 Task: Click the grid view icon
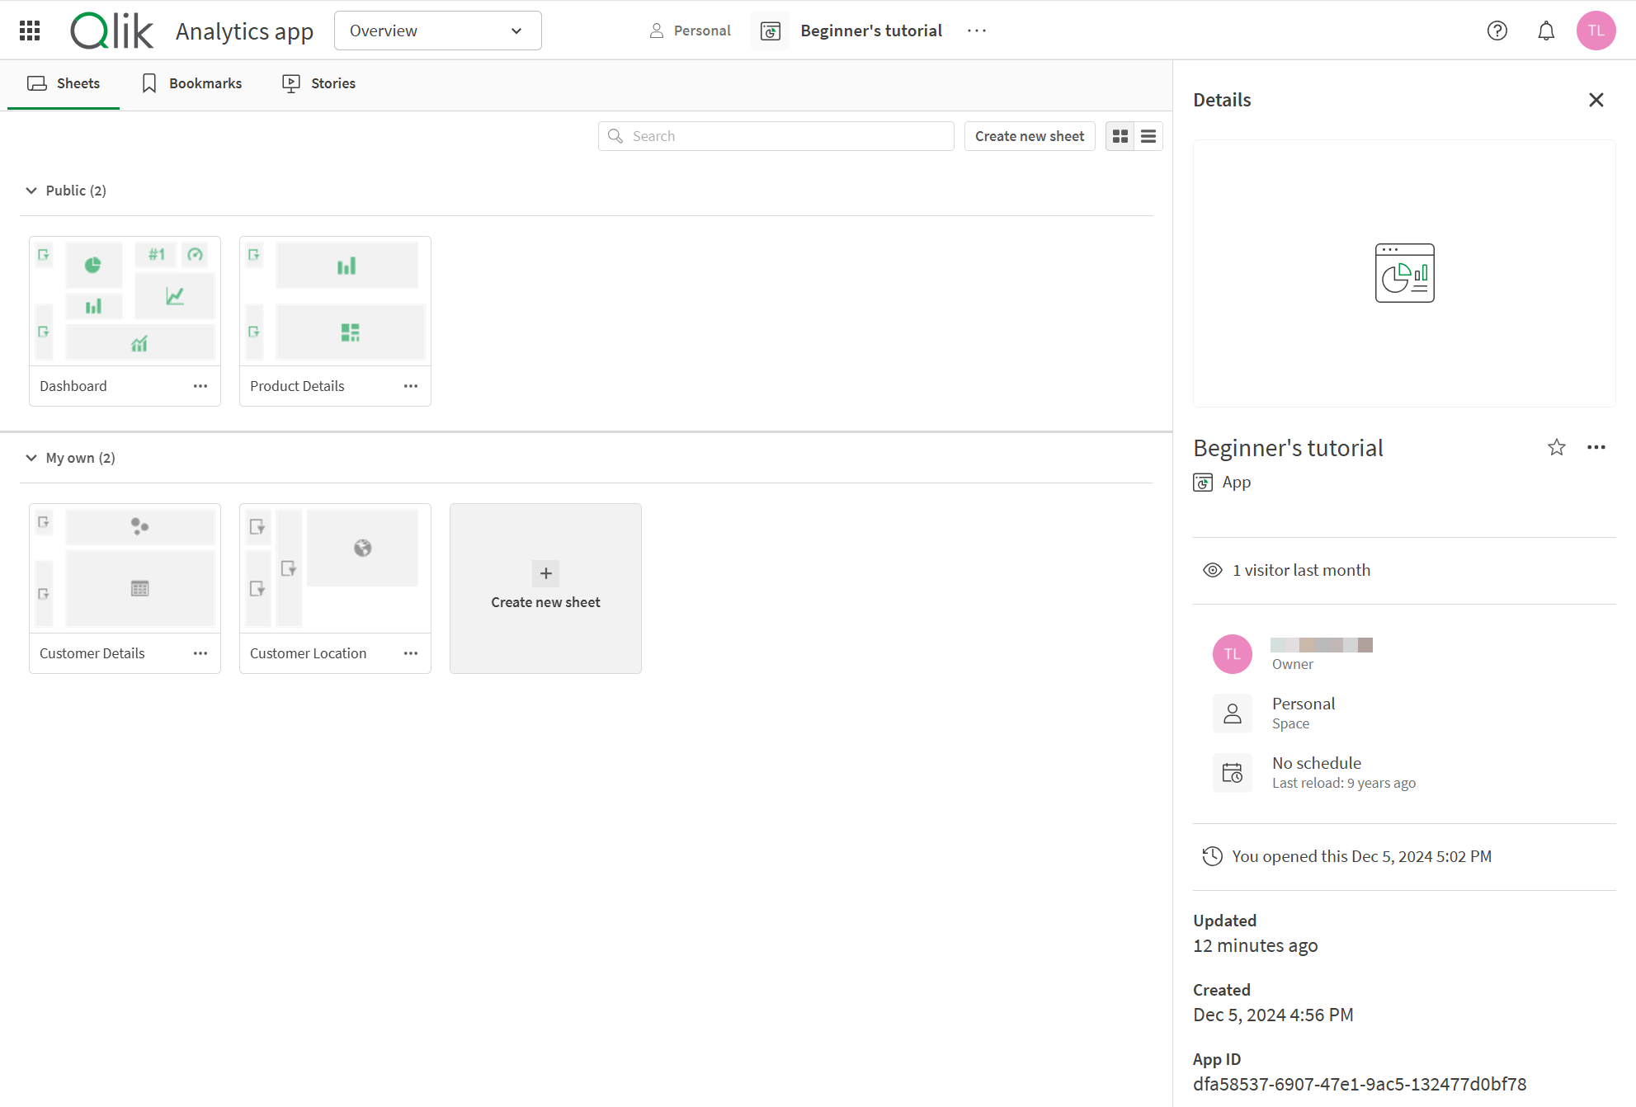pyautogui.click(x=1120, y=136)
